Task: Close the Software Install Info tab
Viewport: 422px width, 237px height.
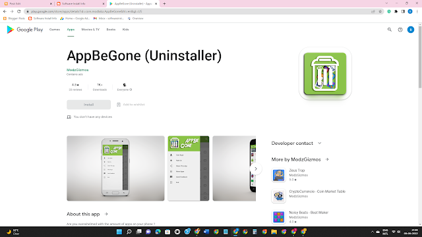Action: pos(104,4)
